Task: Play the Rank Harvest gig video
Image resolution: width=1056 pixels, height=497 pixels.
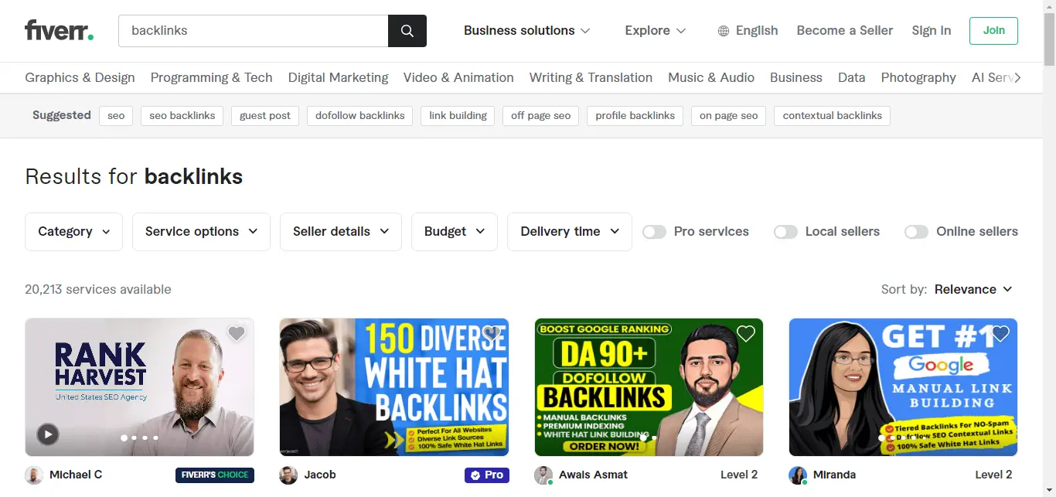Action: (x=48, y=434)
